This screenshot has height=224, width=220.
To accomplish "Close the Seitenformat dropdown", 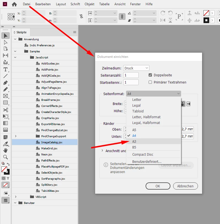I will tap(154, 94).
